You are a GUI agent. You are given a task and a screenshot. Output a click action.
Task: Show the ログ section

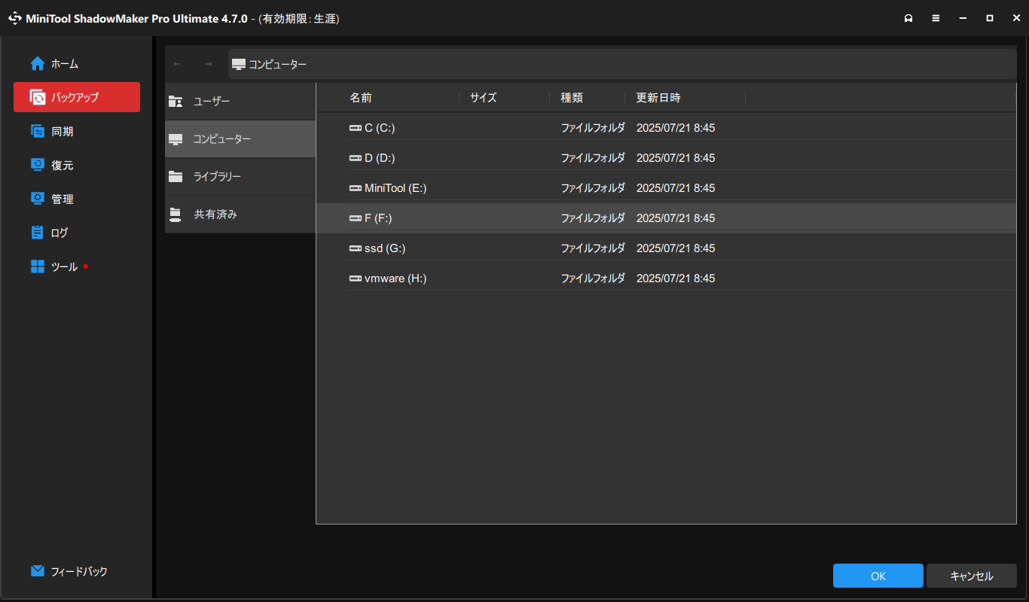pyautogui.click(x=77, y=233)
